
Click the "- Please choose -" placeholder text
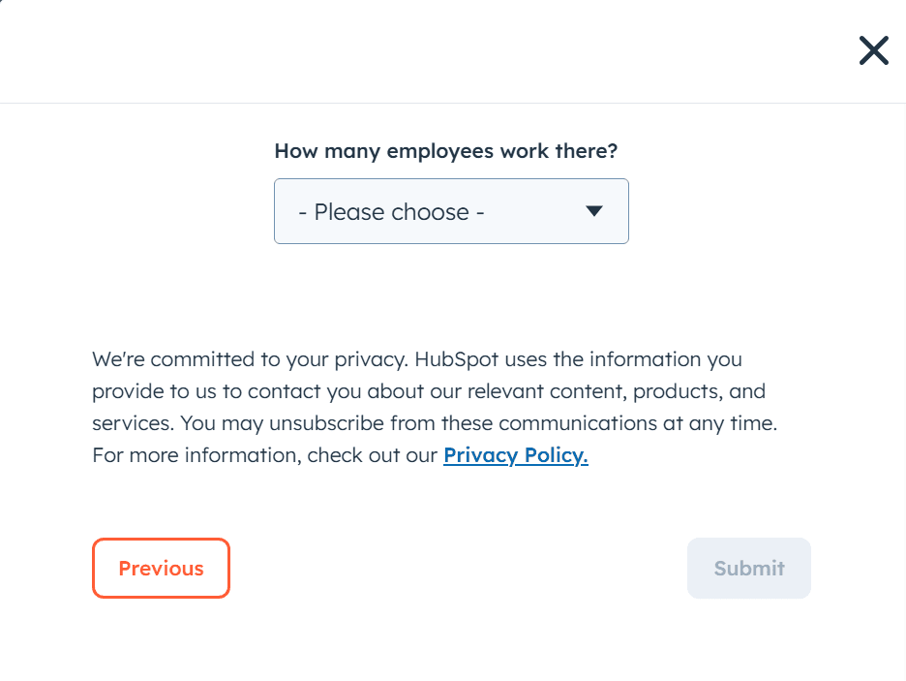coord(391,212)
